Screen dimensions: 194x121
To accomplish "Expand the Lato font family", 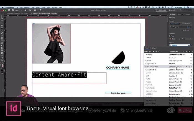I will 145,60.
